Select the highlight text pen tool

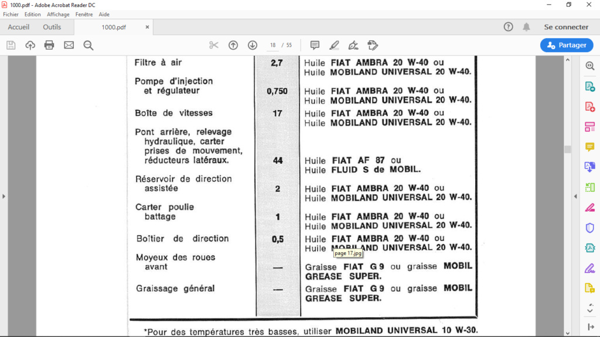click(334, 45)
